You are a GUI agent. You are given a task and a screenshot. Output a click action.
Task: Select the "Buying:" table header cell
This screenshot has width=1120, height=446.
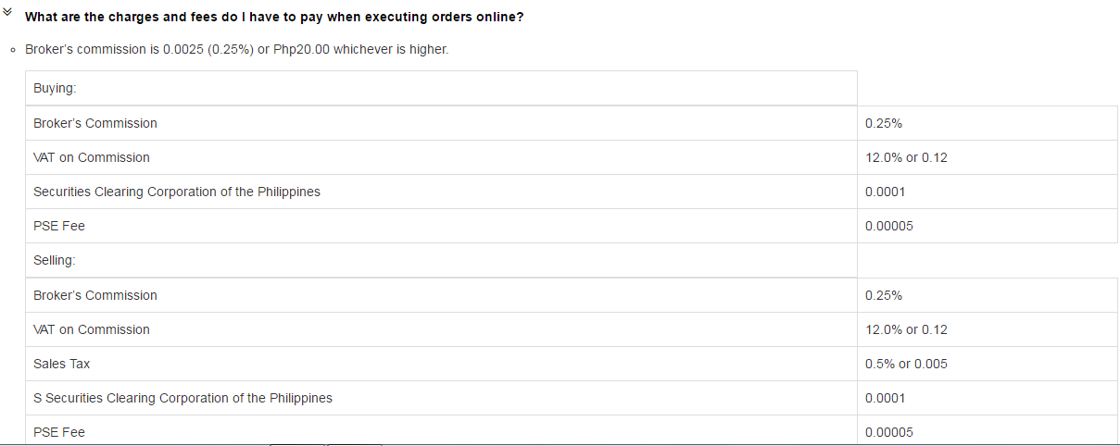55,88
